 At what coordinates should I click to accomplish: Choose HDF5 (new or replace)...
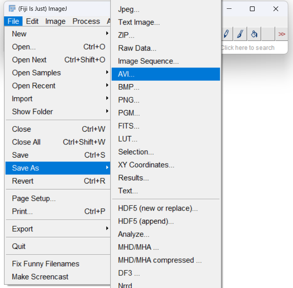[166, 208]
